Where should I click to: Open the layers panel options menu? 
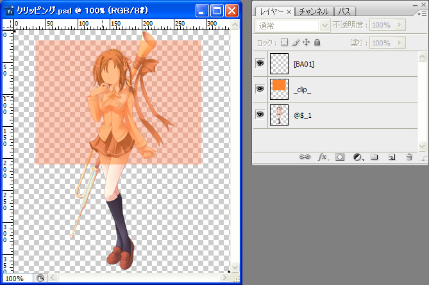tap(423, 13)
